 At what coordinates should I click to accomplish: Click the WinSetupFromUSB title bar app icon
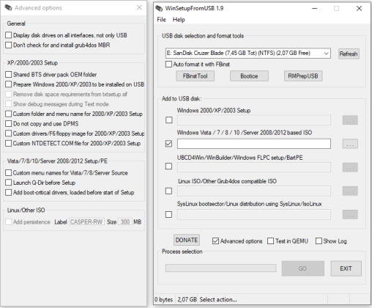pos(159,8)
